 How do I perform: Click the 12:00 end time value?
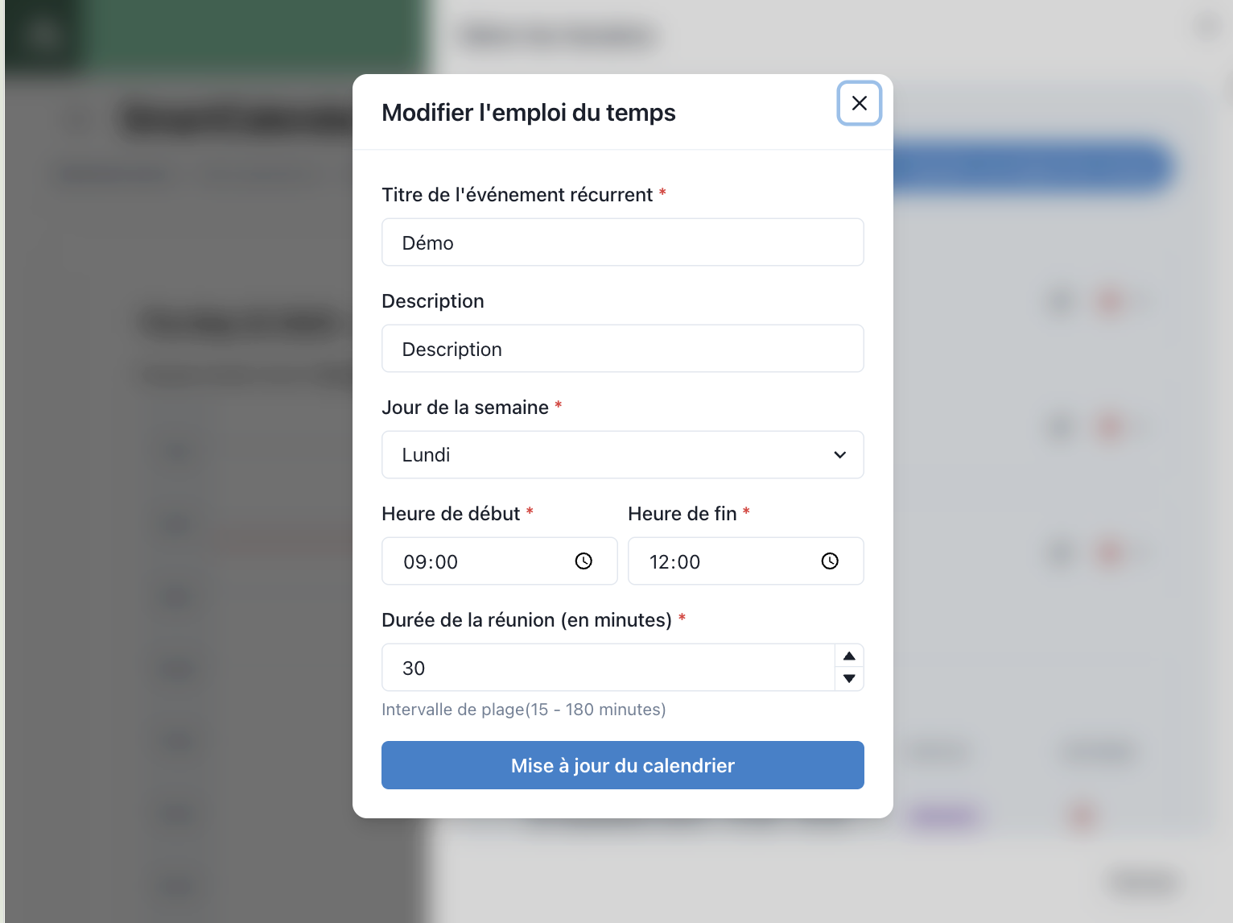pyautogui.click(x=674, y=562)
